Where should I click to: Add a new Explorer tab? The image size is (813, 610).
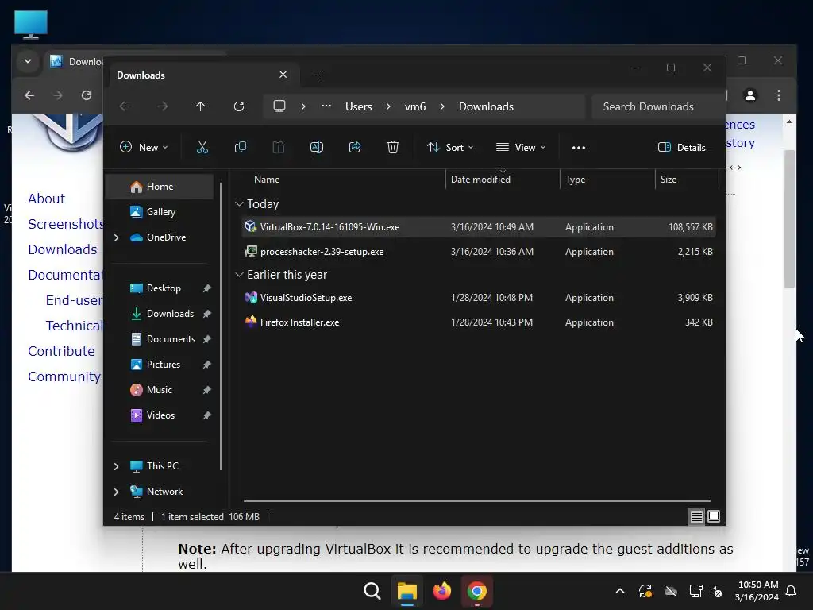pos(318,75)
